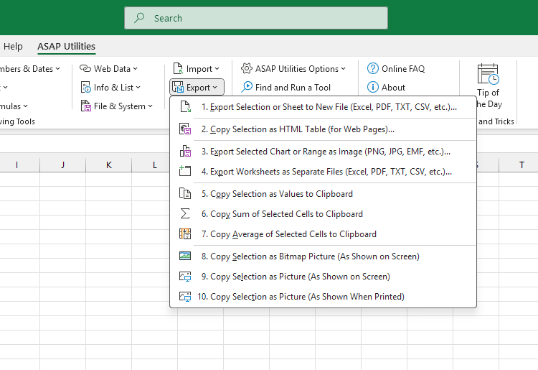Viewport: 538px width, 370px height.
Task: Click the Find and Run a Tool label
Action: [x=293, y=87]
